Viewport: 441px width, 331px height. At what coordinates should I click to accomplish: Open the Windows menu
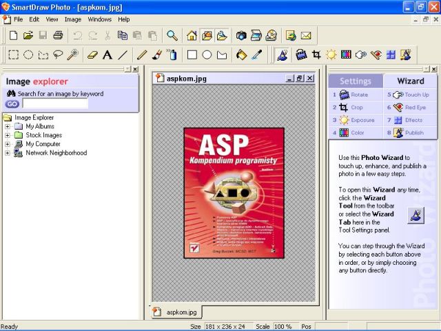pyautogui.click(x=99, y=19)
